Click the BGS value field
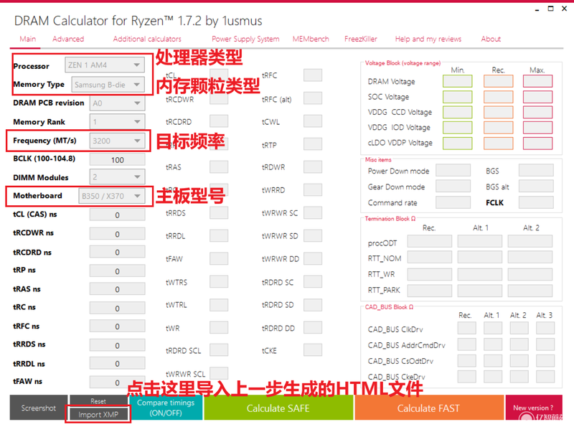This screenshot has height=432, width=574. (536, 170)
